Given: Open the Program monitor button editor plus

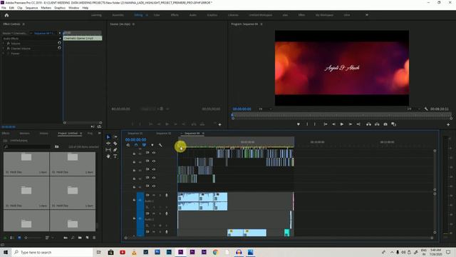Looking at the screenshot, I should coord(448,124).
